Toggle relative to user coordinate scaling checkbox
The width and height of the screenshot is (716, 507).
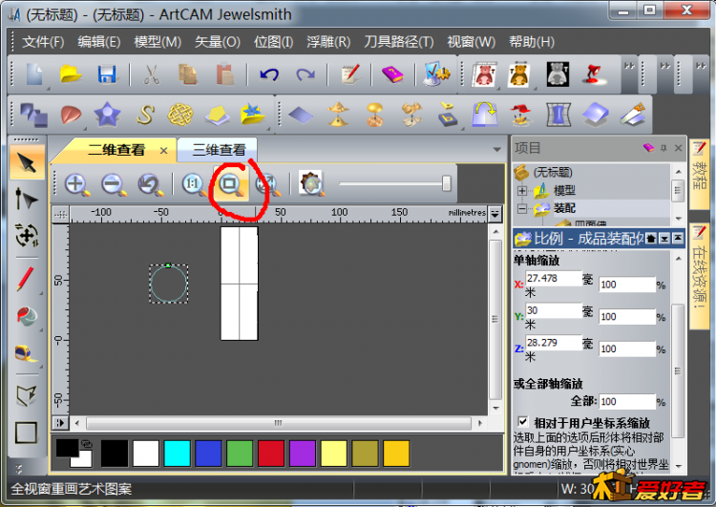pos(523,422)
